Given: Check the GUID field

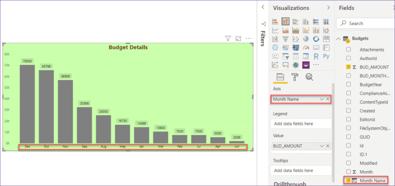Looking at the screenshot, I should (x=348, y=137).
